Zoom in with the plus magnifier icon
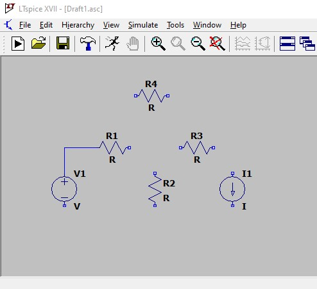317x289 pixels. (x=158, y=44)
